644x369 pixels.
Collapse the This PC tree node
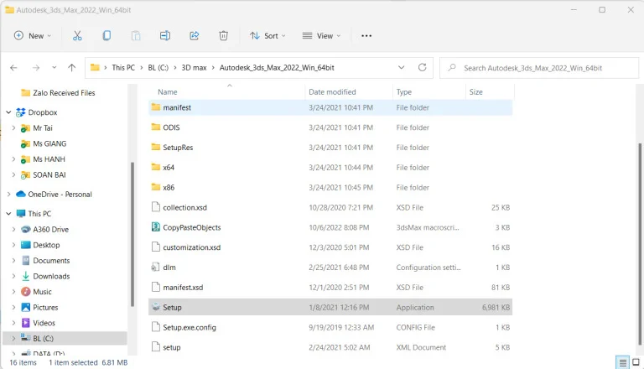(x=8, y=213)
